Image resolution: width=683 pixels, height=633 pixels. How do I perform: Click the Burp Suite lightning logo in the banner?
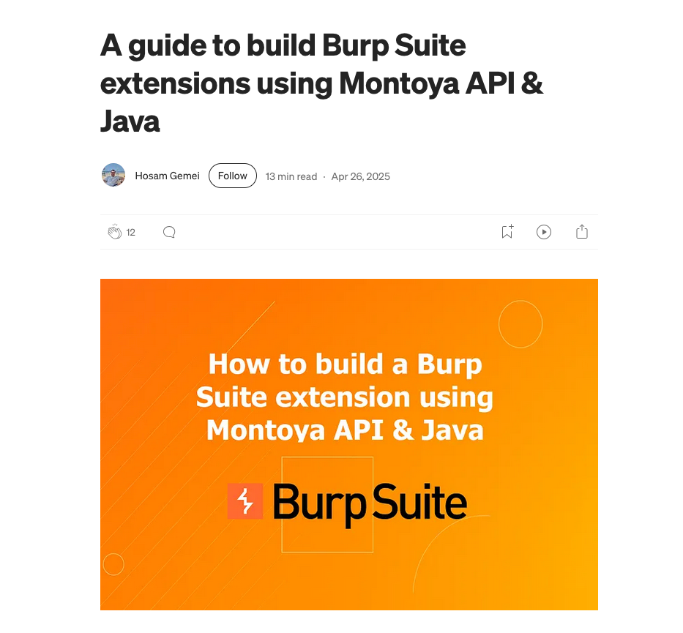[x=245, y=502]
